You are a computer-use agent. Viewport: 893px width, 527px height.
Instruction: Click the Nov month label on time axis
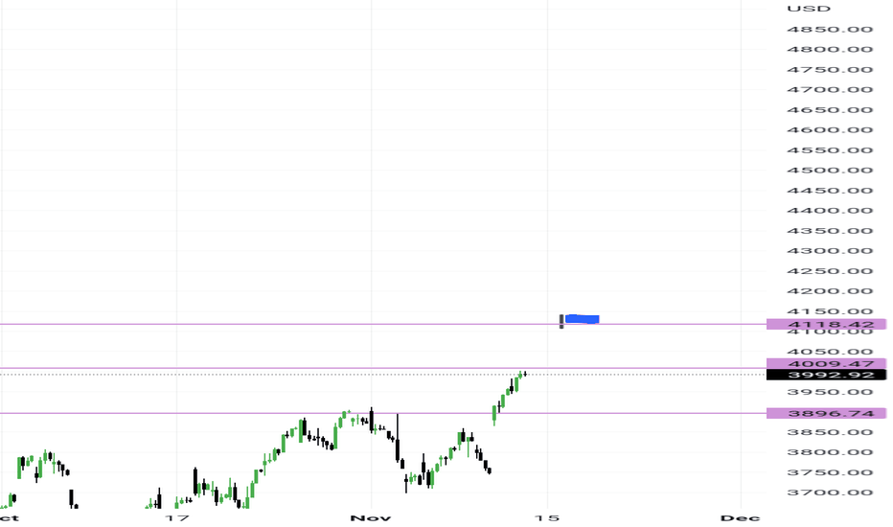(x=371, y=517)
